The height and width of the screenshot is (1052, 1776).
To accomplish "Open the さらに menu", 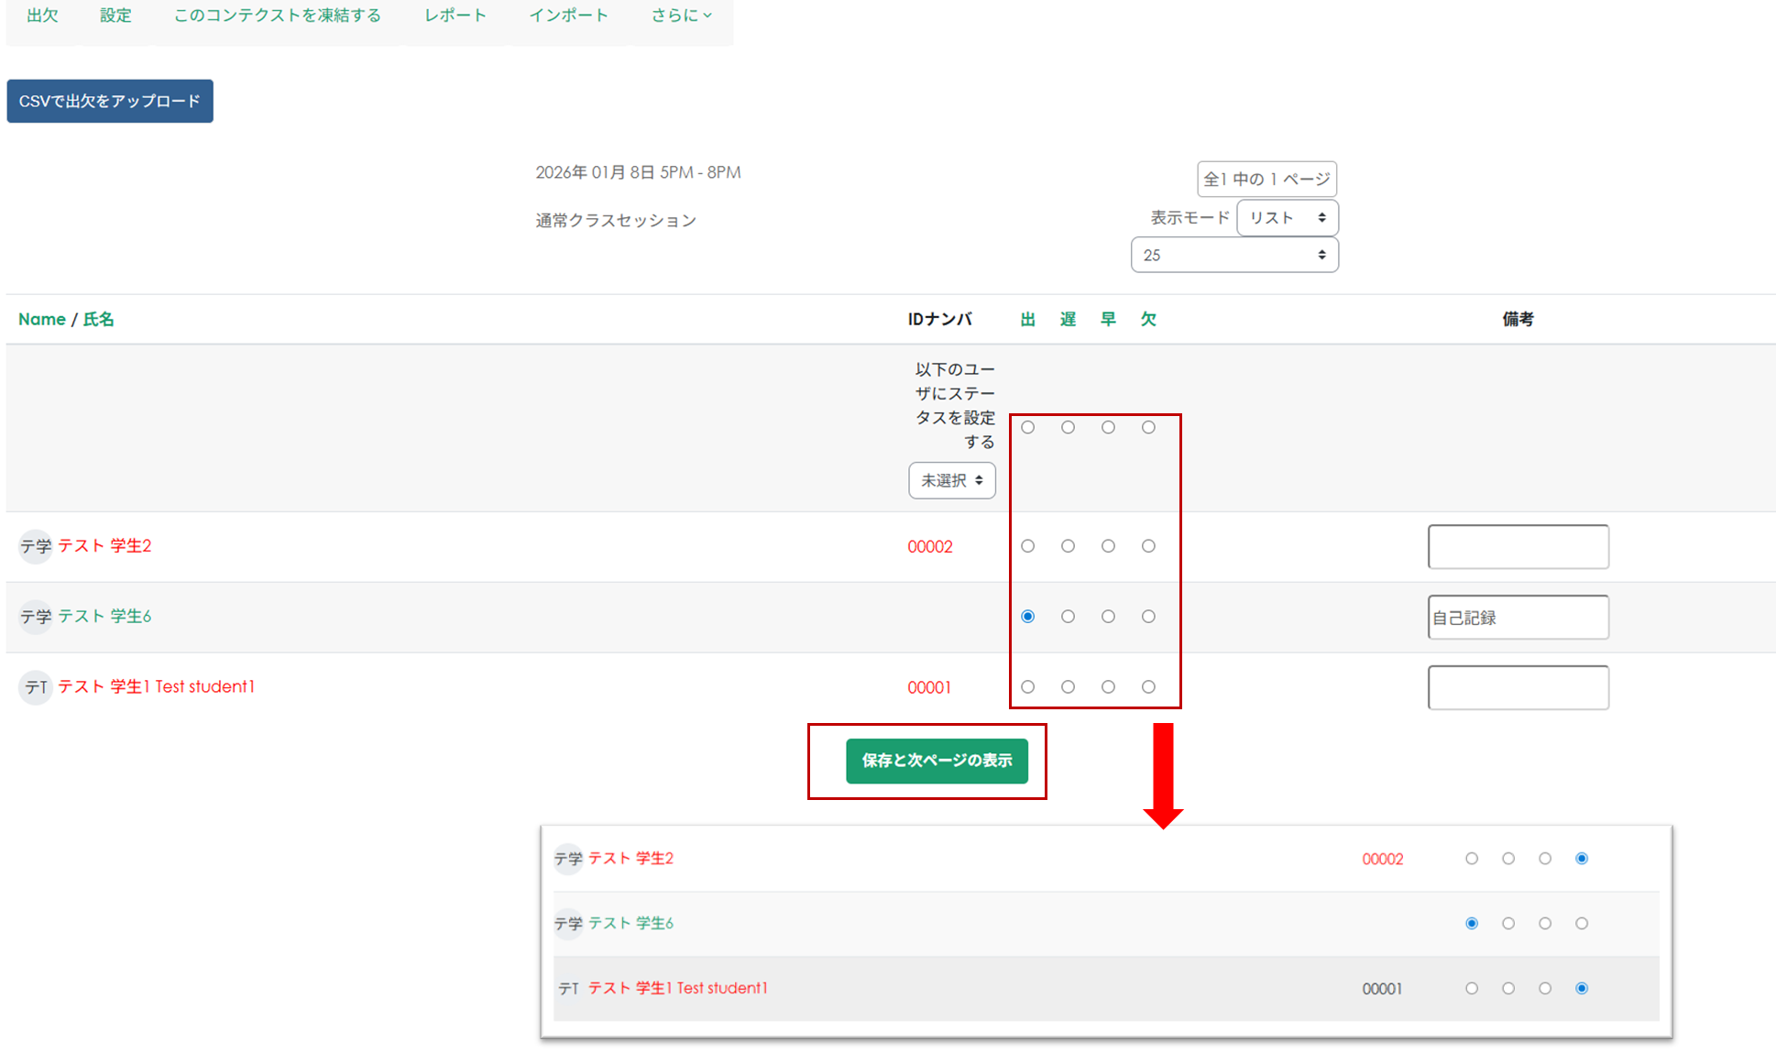I will pos(681,16).
